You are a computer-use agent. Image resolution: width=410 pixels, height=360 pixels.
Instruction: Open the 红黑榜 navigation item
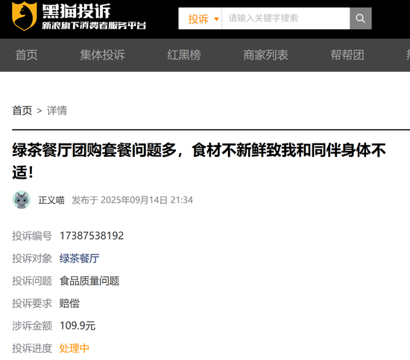coord(184,55)
